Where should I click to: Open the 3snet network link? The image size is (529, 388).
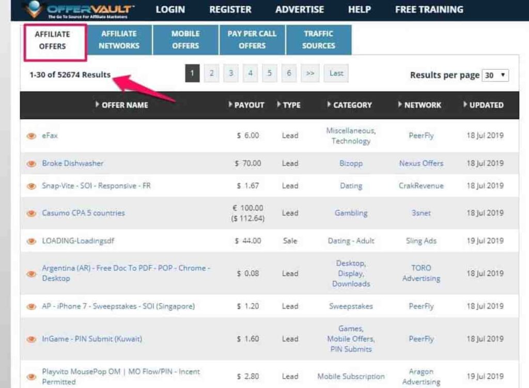coord(421,213)
